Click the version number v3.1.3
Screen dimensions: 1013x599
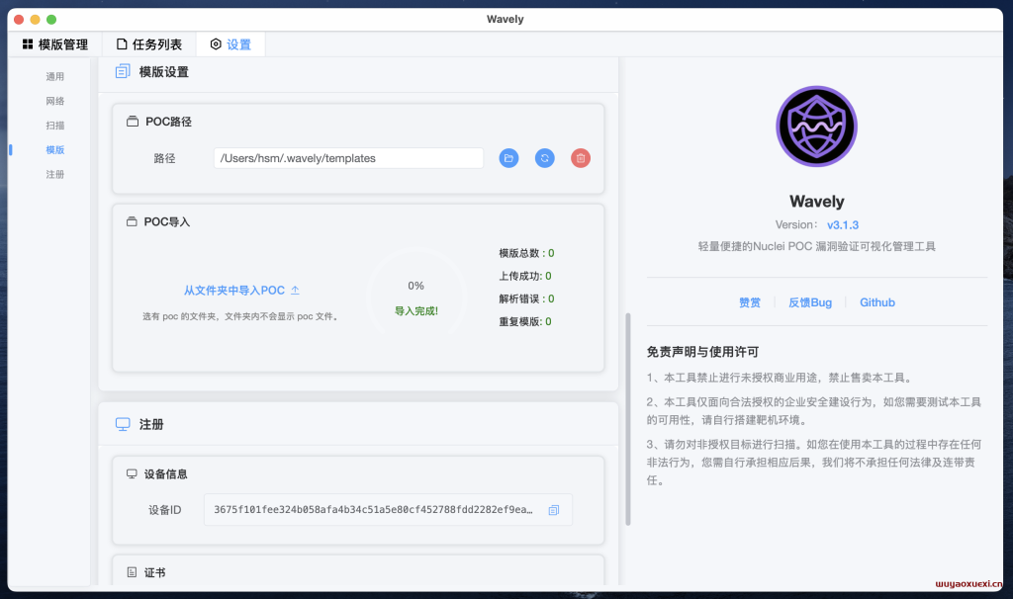click(x=843, y=225)
